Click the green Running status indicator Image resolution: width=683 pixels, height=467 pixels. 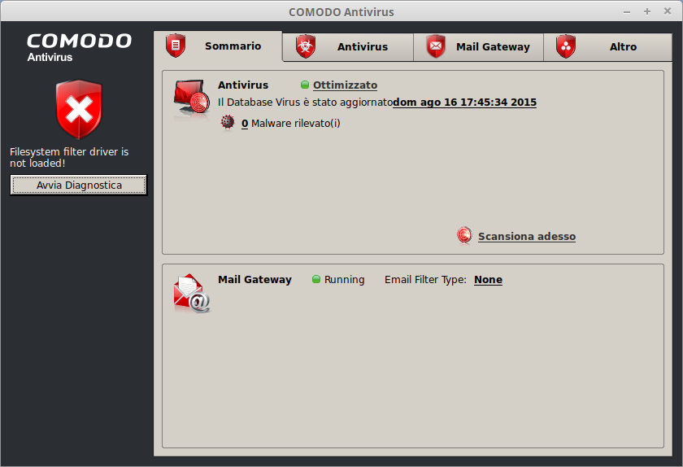[x=316, y=279]
